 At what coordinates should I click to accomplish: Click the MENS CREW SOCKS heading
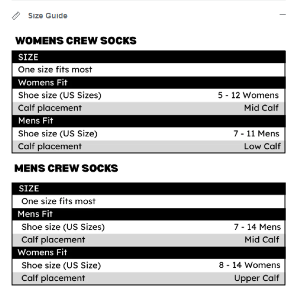pyautogui.click(x=66, y=169)
